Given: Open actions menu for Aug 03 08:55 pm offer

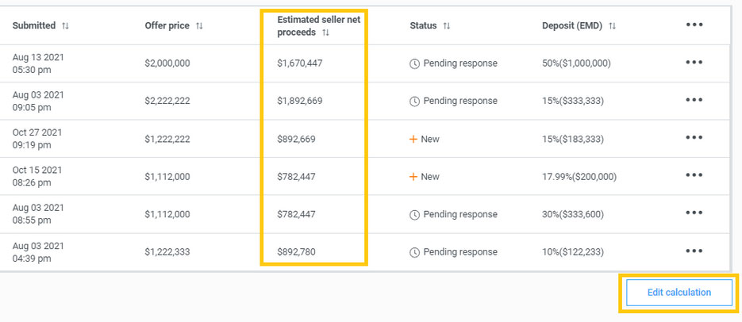Looking at the screenshot, I should (x=694, y=214).
